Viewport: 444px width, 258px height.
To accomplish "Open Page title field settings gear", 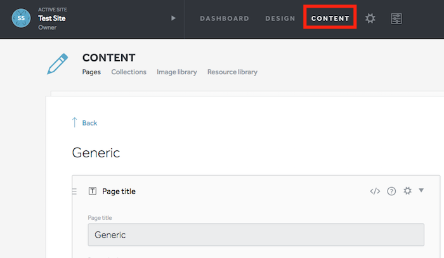I will click(407, 191).
